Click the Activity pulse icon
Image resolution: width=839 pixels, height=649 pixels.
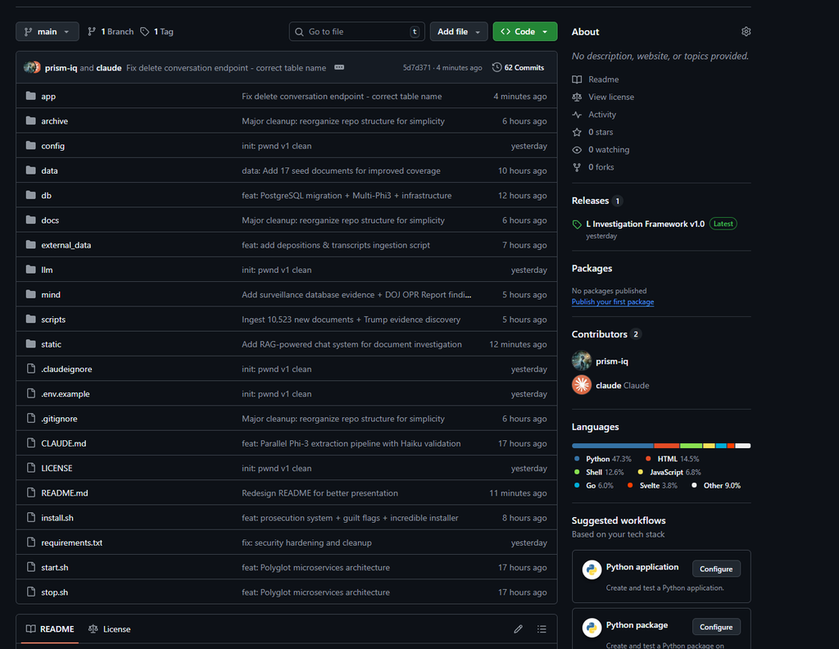coord(578,115)
